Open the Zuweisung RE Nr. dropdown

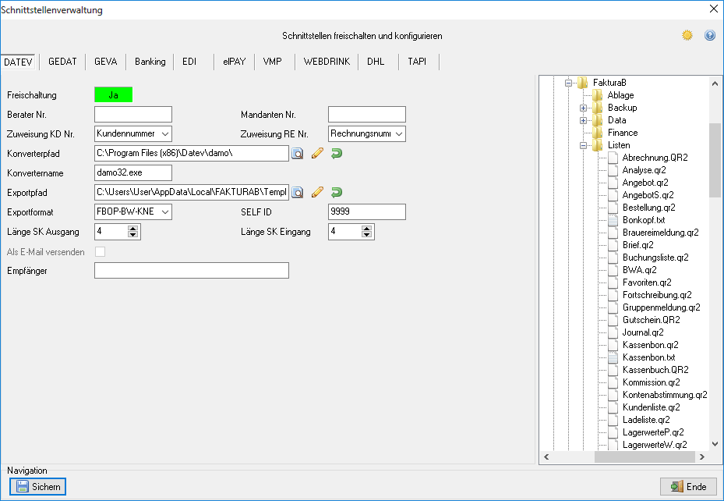(399, 133)
